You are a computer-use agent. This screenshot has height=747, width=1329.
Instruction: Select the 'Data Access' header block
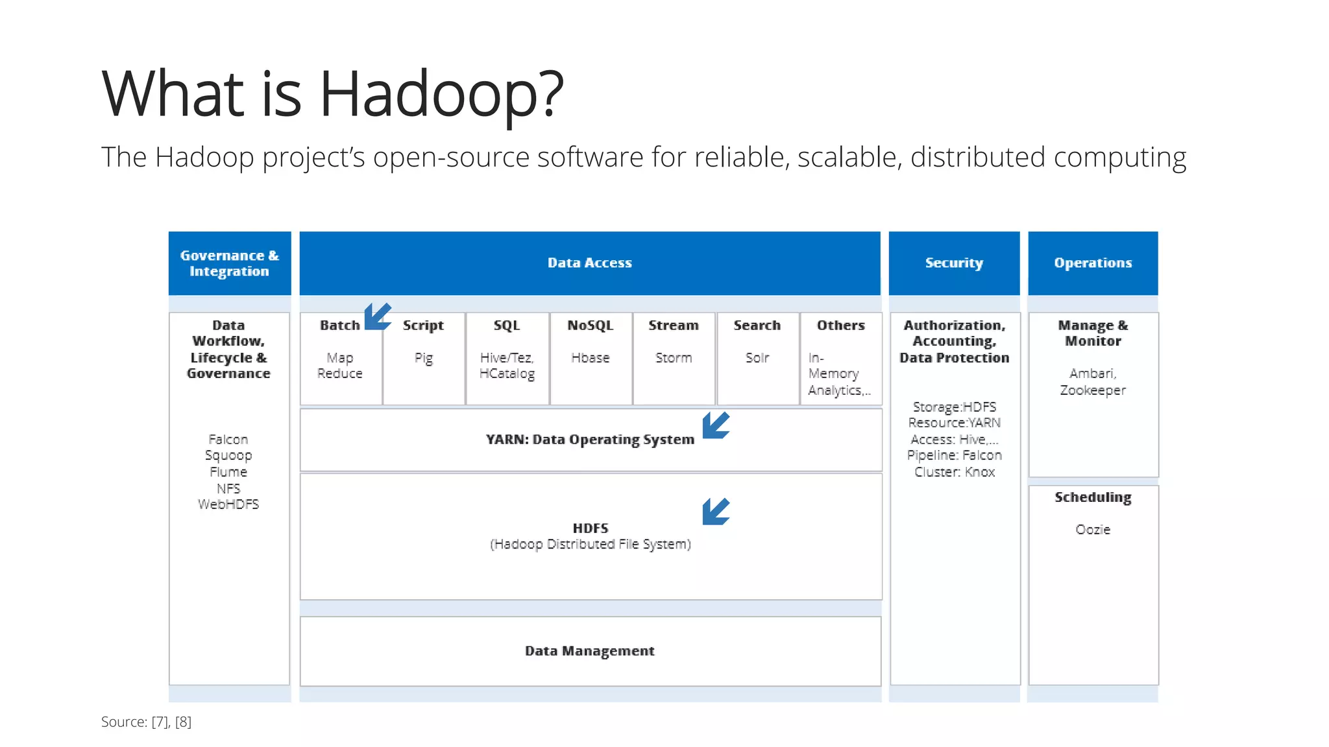point(590,263)
